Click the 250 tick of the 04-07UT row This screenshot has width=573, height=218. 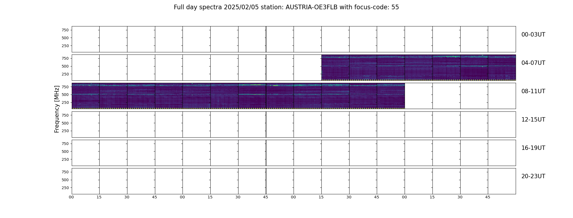click(65, 74)
